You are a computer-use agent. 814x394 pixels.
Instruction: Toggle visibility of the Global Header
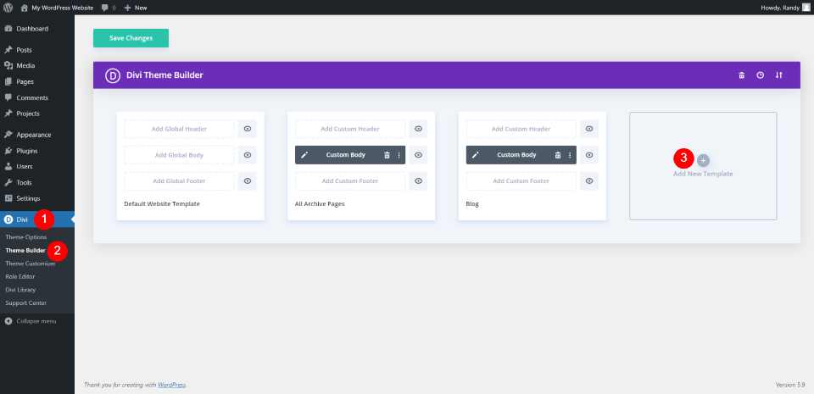coord(248,129)
